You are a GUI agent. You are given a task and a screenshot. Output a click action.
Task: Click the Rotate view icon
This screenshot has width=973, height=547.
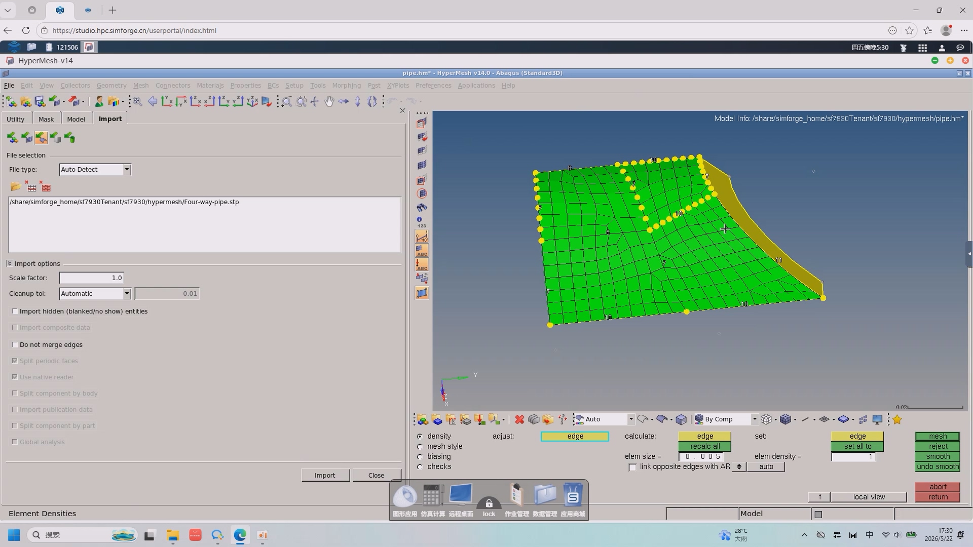[372, 102]
